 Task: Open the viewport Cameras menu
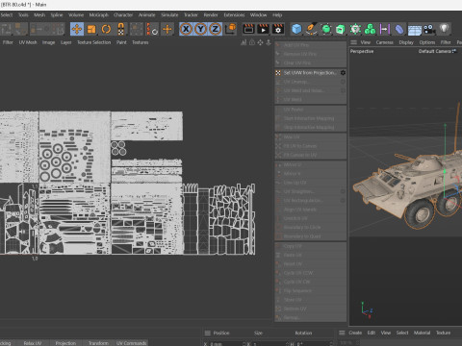pyautogui.click(x=385, y=42)
